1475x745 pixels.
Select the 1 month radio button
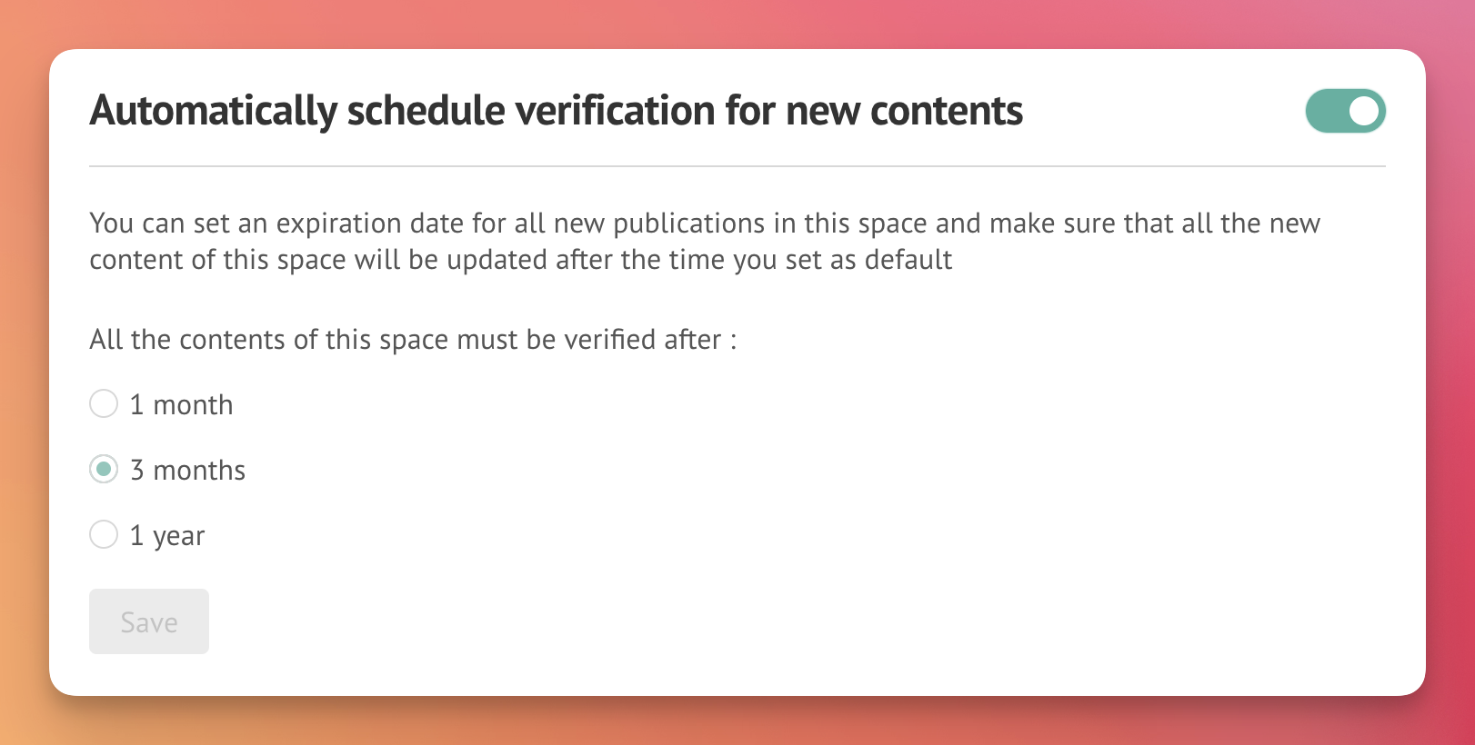pyautogui.click(x=104, y=403)
